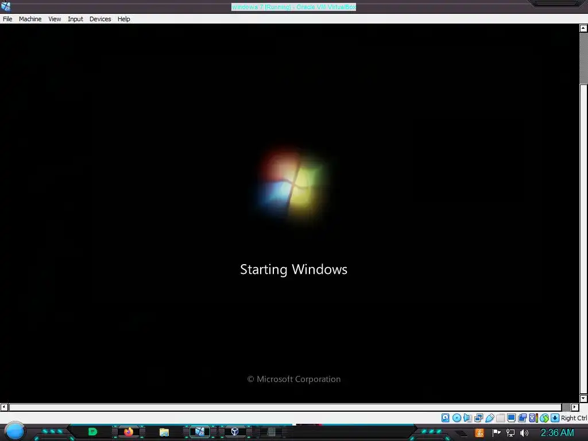Image resolution: width=588 pixels, height=441 pixels.
Task: Open the network tray icon
Action: (510, 433)
